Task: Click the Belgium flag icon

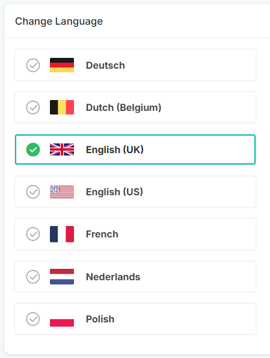Action: [62, 107]
